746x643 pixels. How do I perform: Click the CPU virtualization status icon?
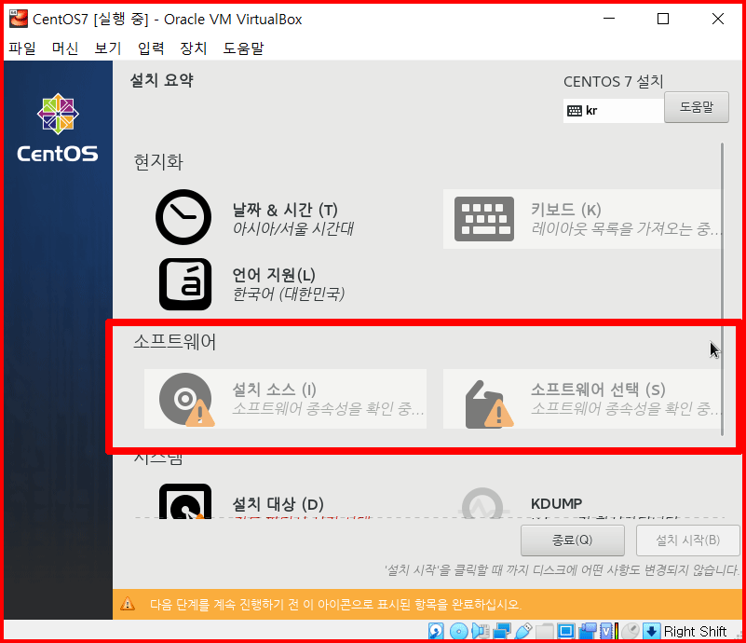coord(609,631)
